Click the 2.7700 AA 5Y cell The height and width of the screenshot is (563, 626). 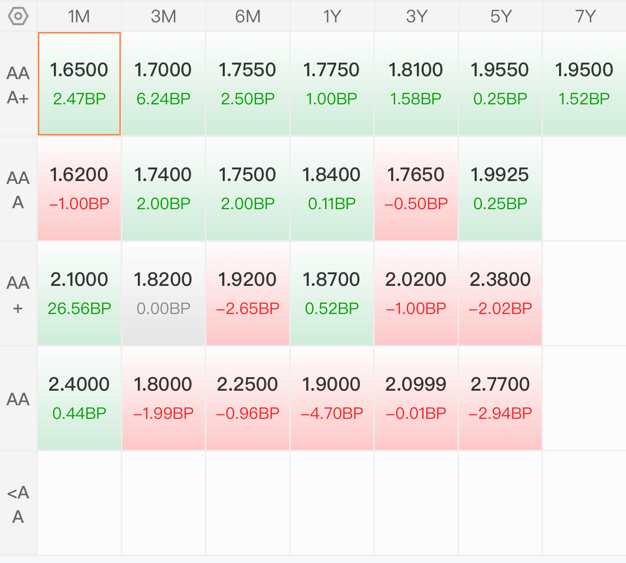(500, 398)
